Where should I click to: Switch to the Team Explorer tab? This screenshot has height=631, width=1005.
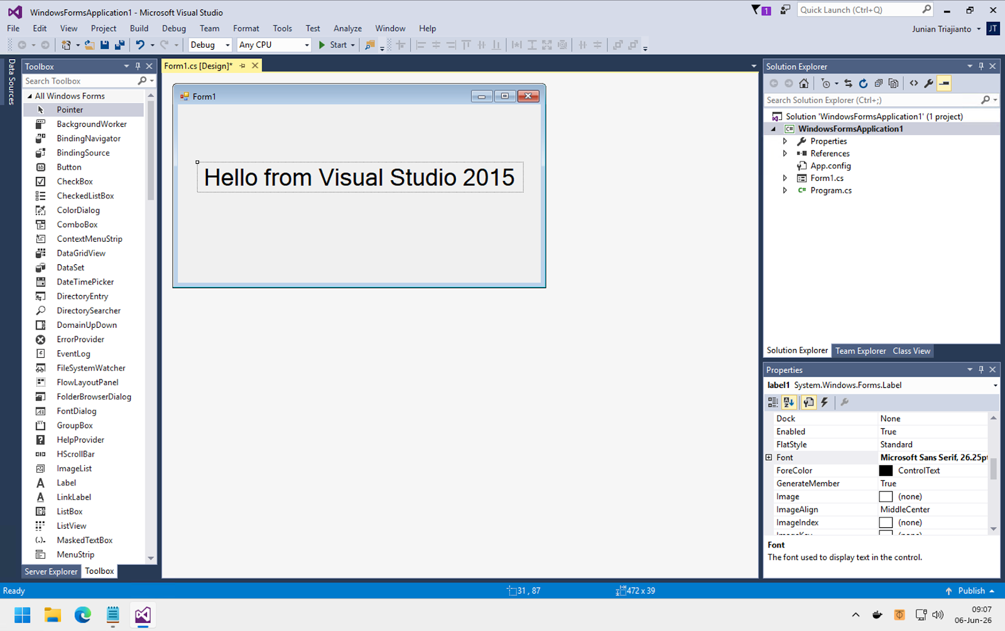(860, 351)
